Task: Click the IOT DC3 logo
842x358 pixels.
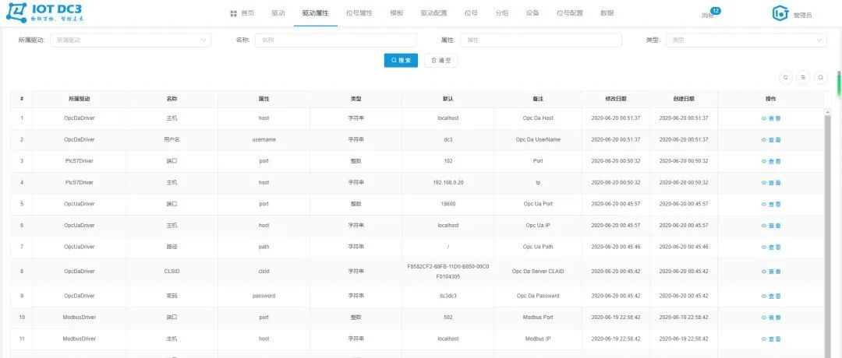Action: tap(45, 13)
